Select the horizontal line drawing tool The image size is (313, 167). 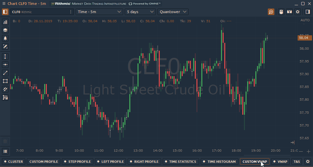coord(5,65)
